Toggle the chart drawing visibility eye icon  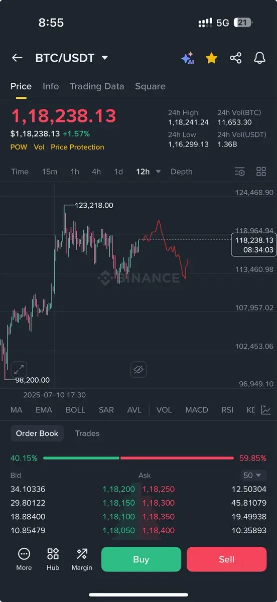click(x=138, y=370)
